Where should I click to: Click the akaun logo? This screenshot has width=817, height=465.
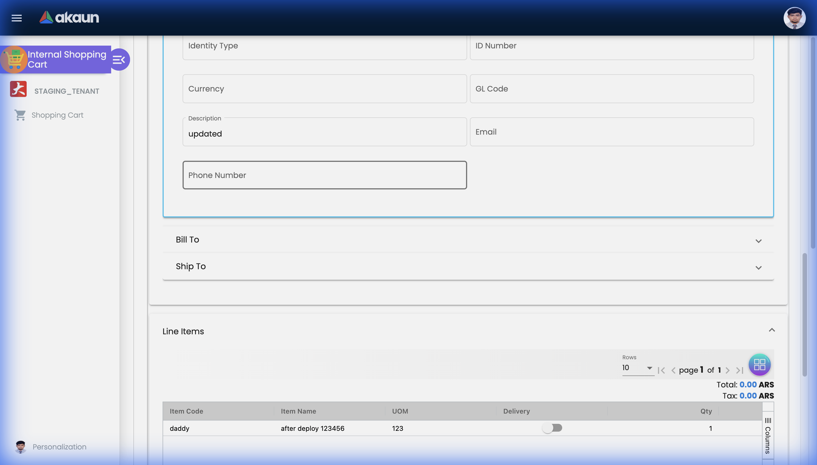pyautogui.click(x=69, y=17)
